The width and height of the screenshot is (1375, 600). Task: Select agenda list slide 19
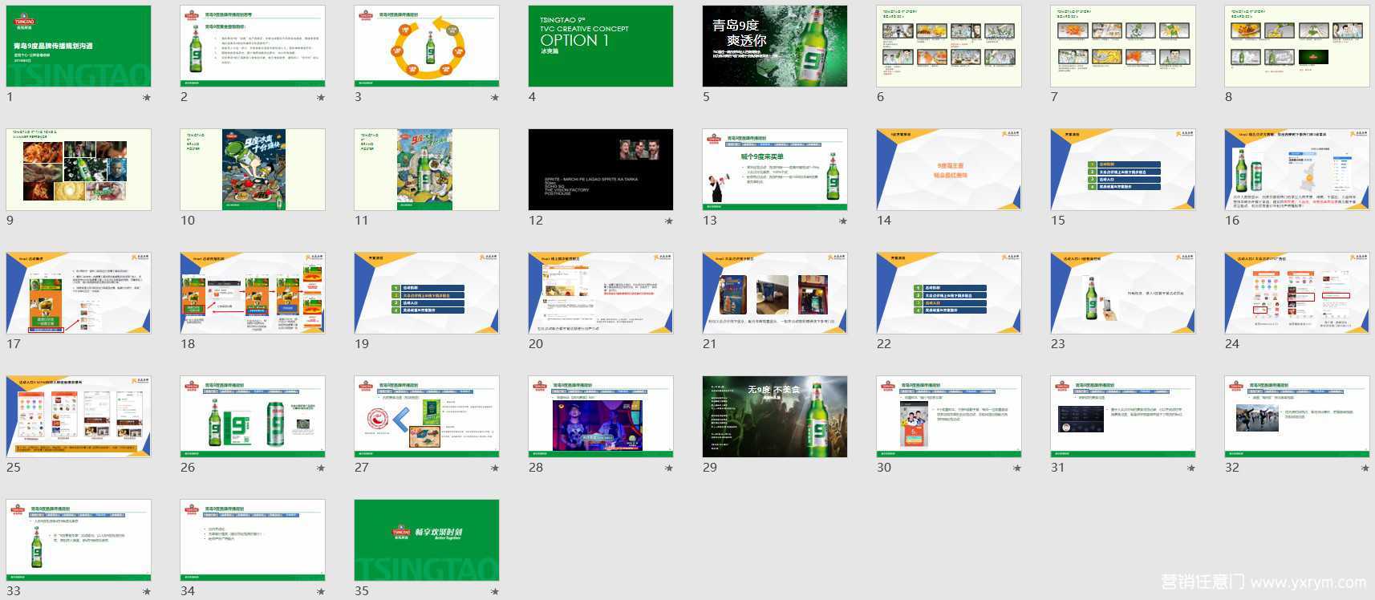click(x=427, y=294)
